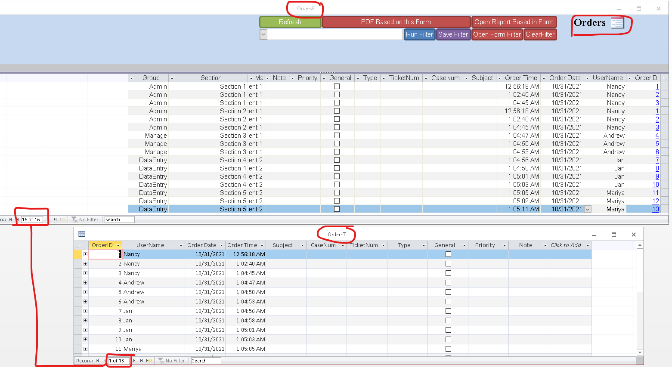Check General box for OrderID 3 in OrdersT
The width and height of the screenshot is (672, 368).
448,273
